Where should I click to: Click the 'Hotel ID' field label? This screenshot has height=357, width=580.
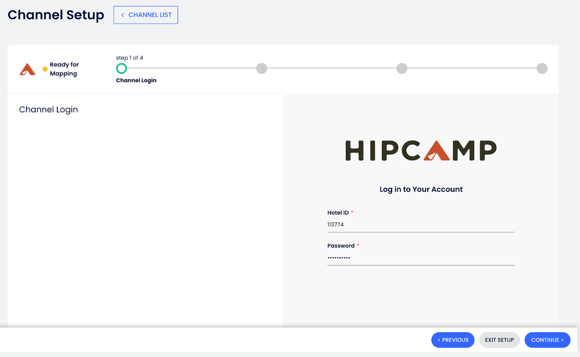click(338, 213)
